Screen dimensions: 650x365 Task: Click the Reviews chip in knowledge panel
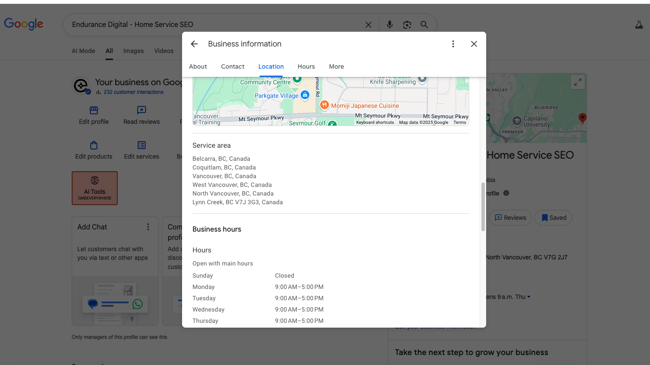(x=510, y=218)
